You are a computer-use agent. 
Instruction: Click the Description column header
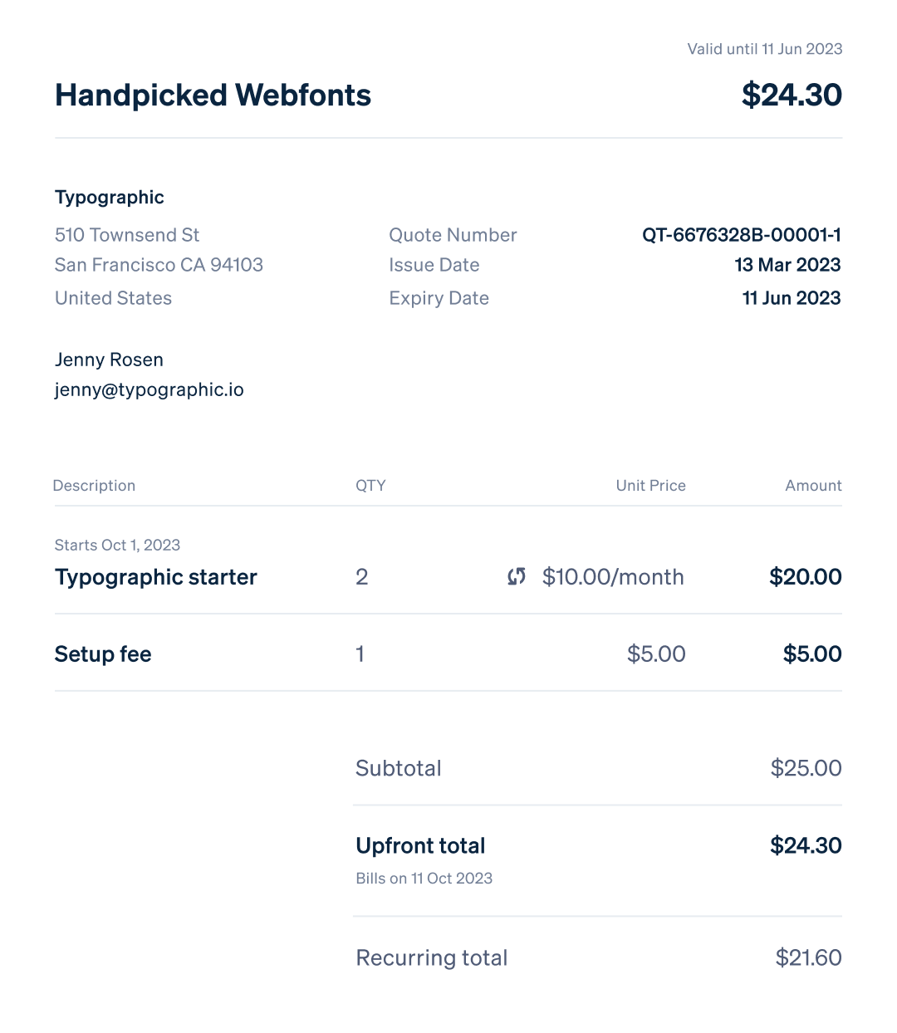point(94,486)
